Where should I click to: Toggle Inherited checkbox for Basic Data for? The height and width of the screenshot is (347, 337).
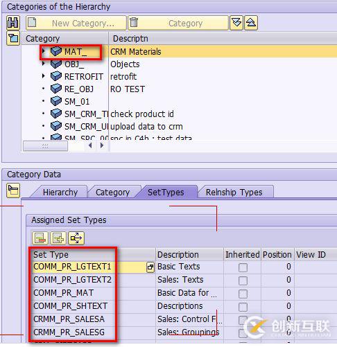(243, 294)
